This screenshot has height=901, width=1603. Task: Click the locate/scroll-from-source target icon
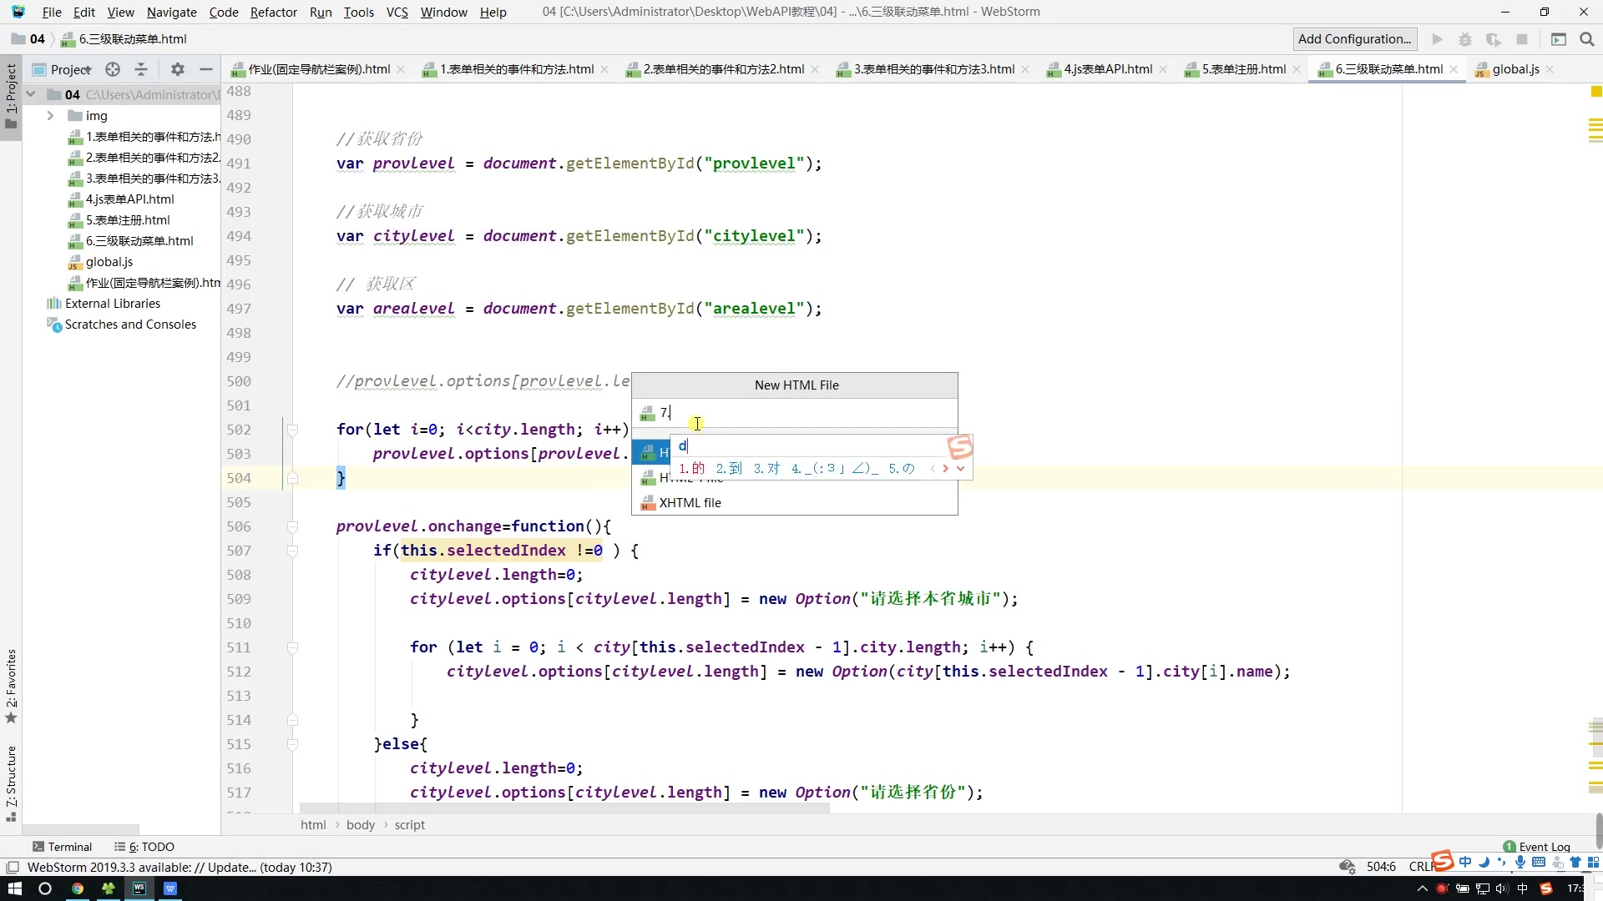[x=113, y=69]
